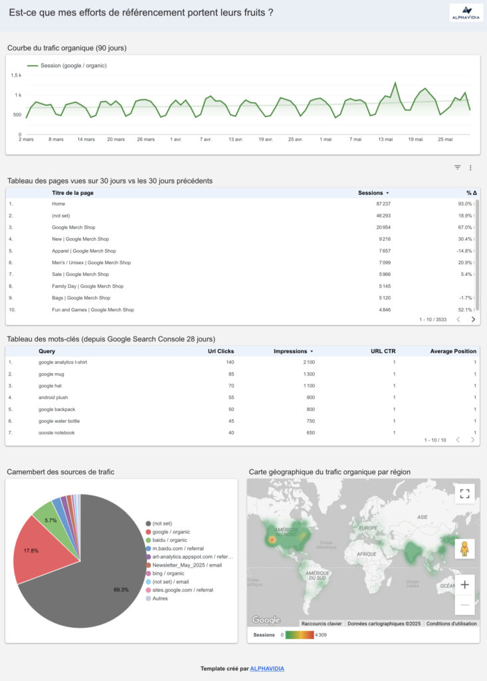This screenshot has height=681, width=487.
Task: Select the Google Merch Shop row
Action: click(x=241, y=227)
